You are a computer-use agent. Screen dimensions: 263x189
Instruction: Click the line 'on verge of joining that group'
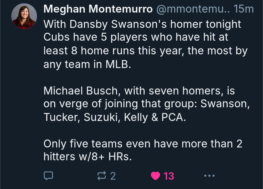(x=121, y=104)
